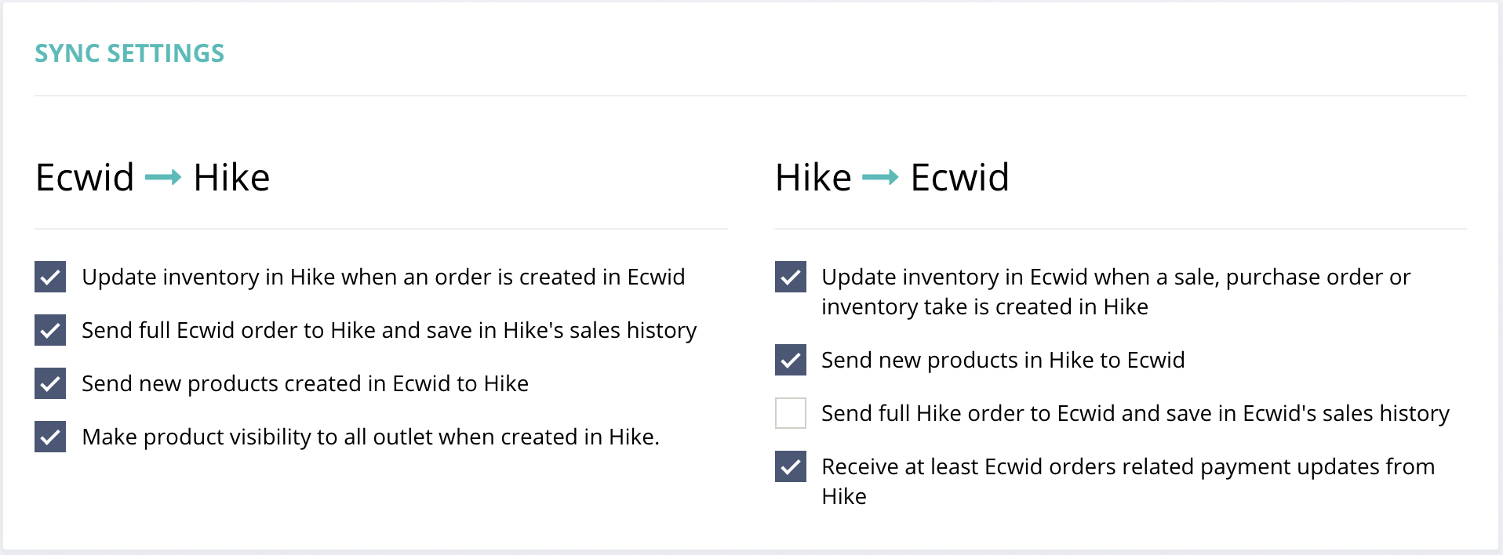The image size is (1503, 555).
Task: Click 'Update inventory in Ecwid when a sale' label text
Action: (1115, 292)
